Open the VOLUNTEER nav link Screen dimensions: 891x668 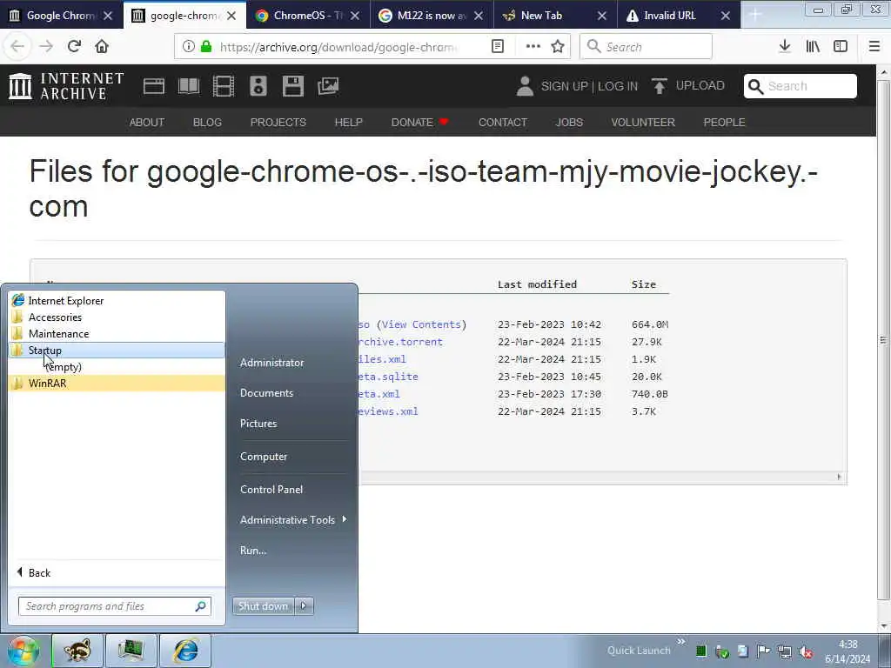point(643,122)
